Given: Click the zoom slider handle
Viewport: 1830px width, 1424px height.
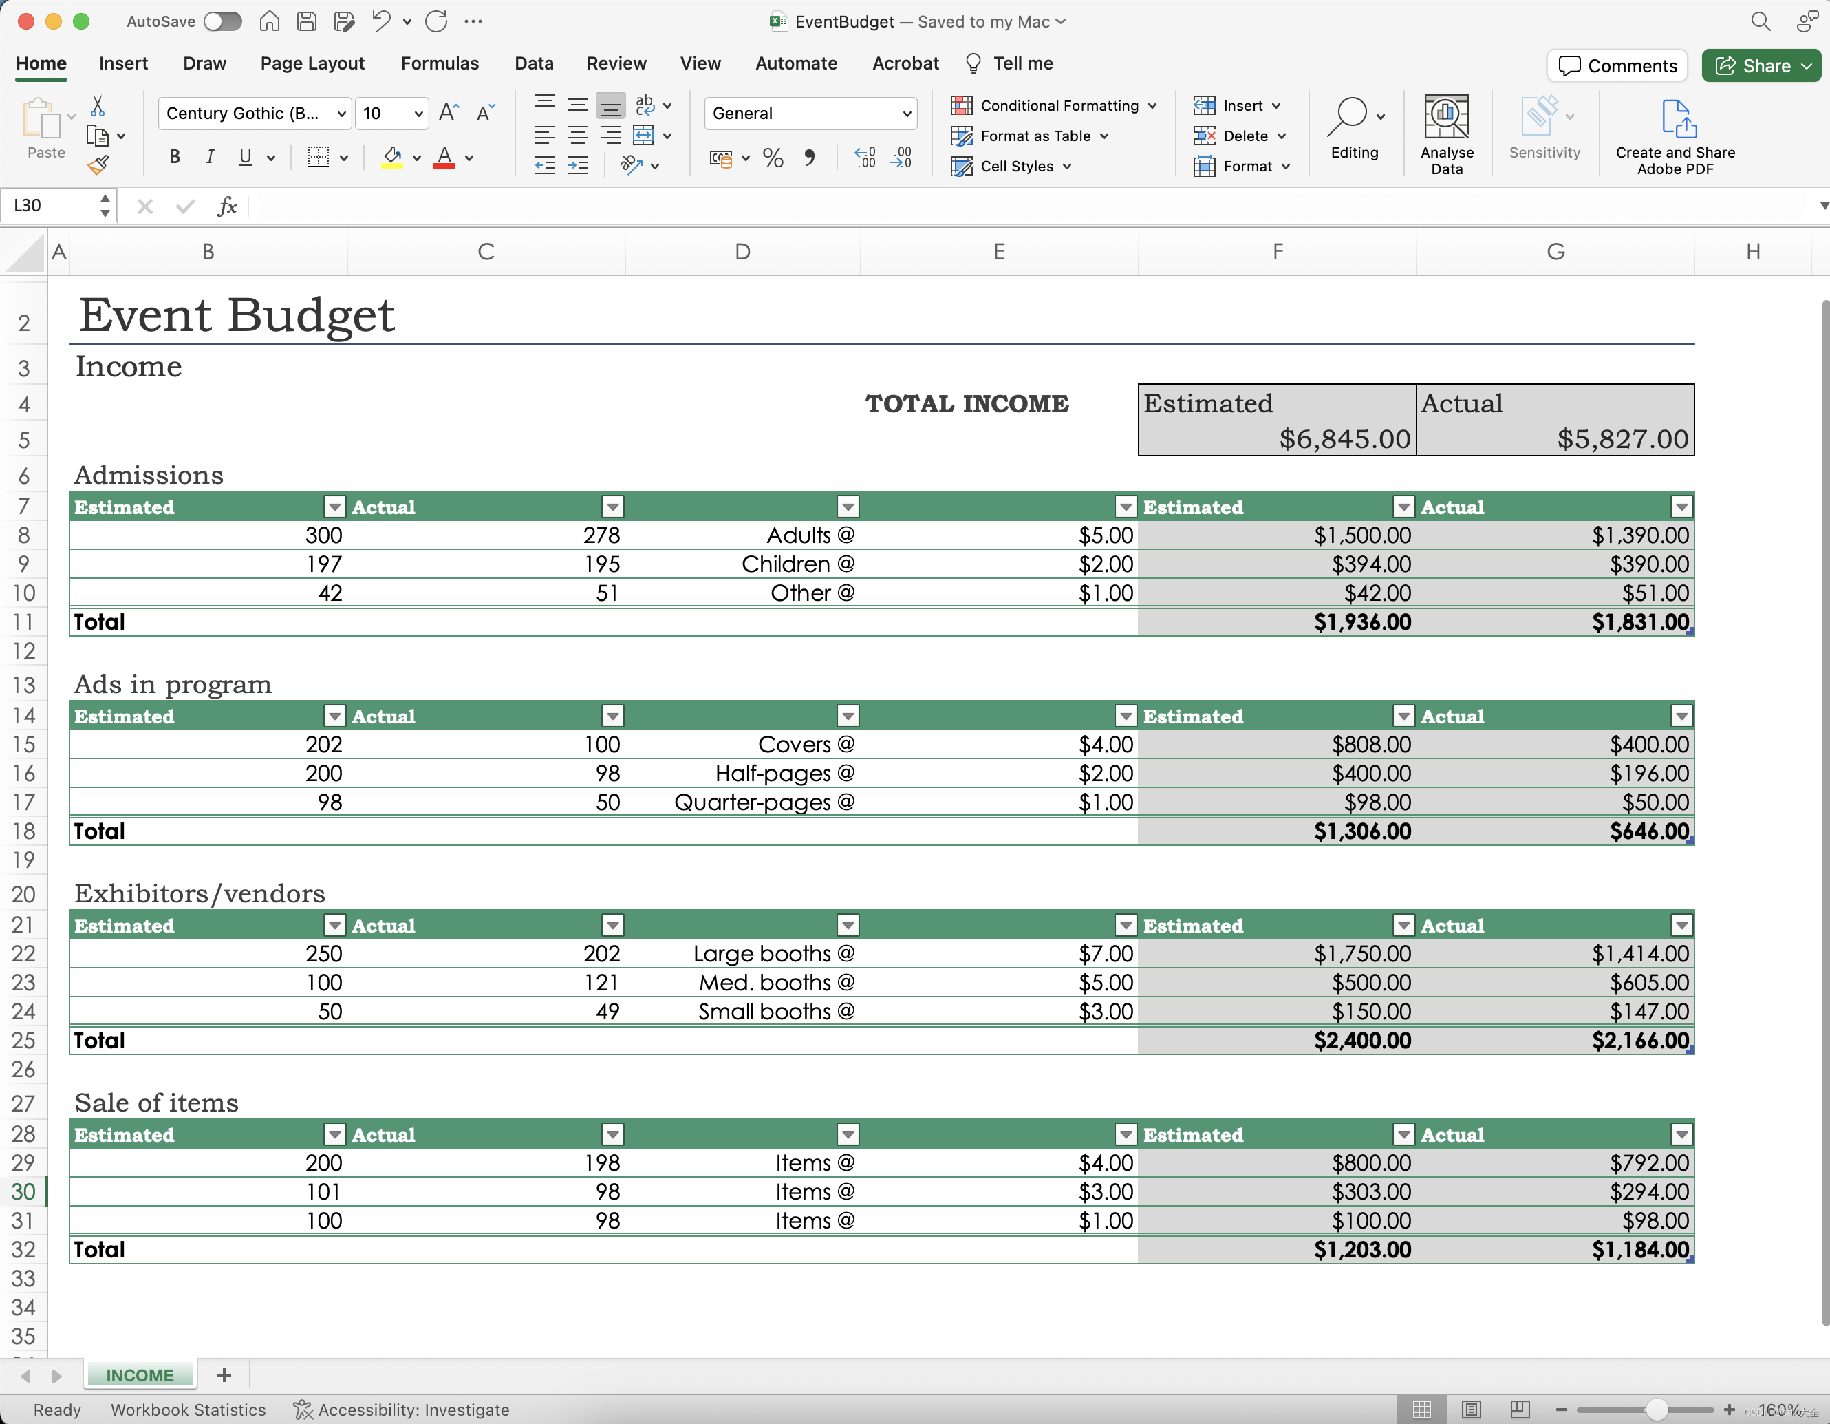Looking at the screenshot, I should [x=1657, y=1409].
